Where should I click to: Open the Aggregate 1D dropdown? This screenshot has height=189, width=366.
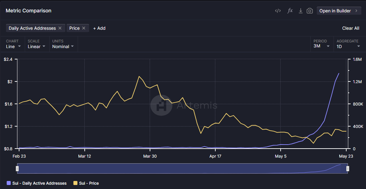348,44
